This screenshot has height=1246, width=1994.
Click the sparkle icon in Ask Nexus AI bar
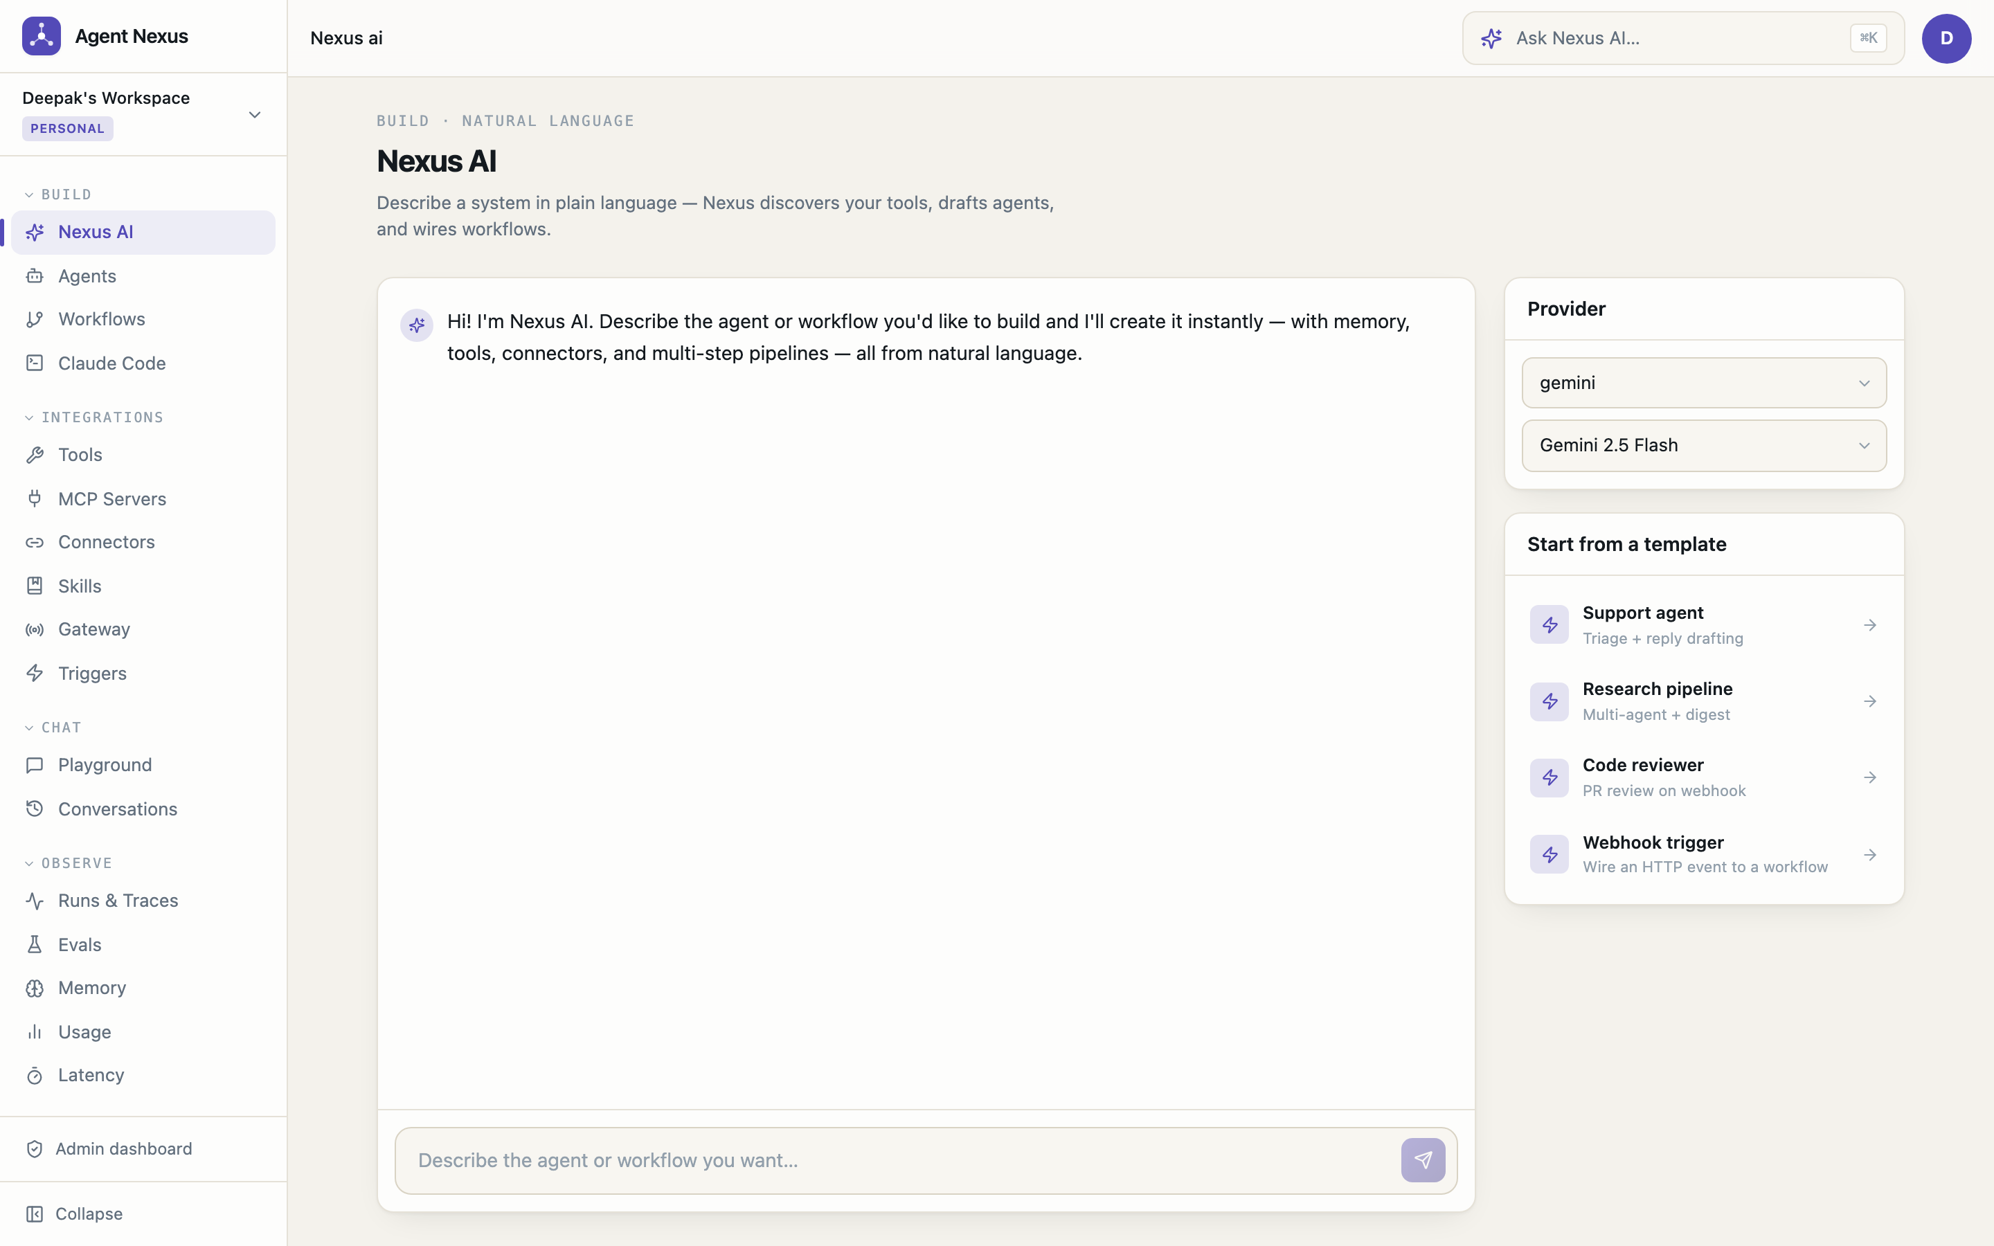(1491, 39)
